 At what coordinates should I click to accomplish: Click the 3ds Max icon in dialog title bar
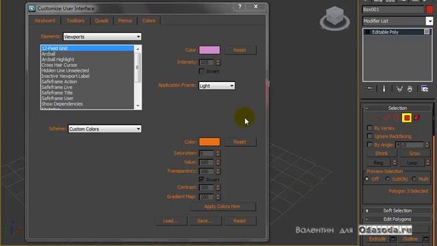point(32,9)
